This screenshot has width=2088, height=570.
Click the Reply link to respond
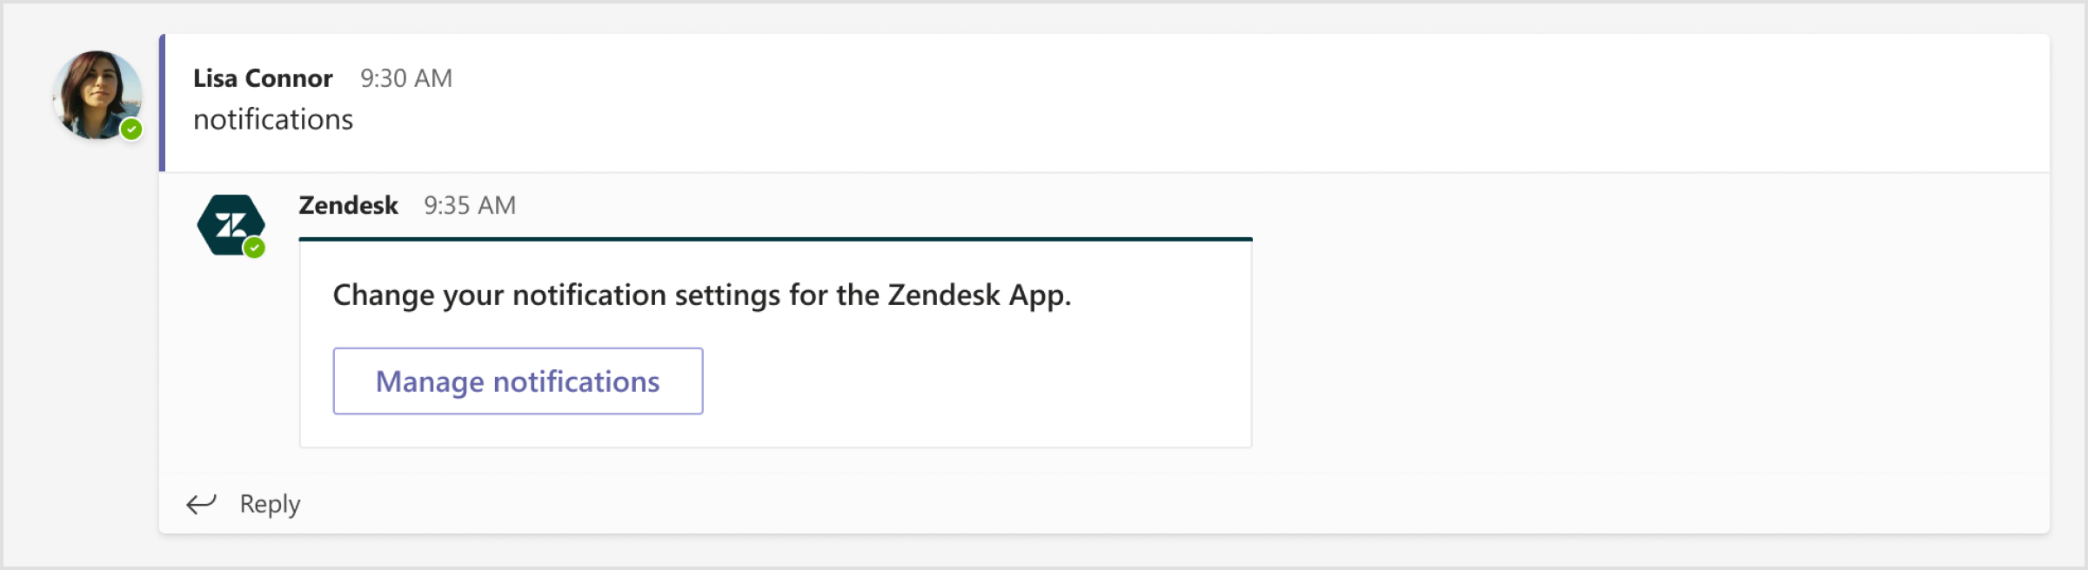269,503
